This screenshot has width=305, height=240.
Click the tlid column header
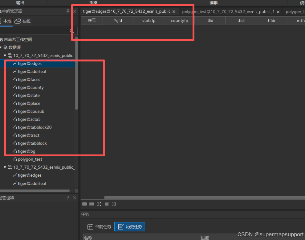pos(210,20)
